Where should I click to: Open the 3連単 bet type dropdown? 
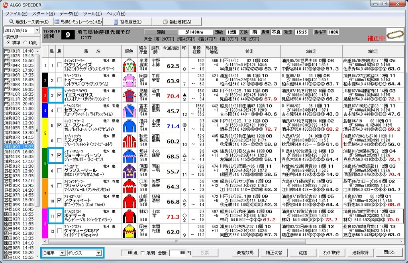point(62,253)
